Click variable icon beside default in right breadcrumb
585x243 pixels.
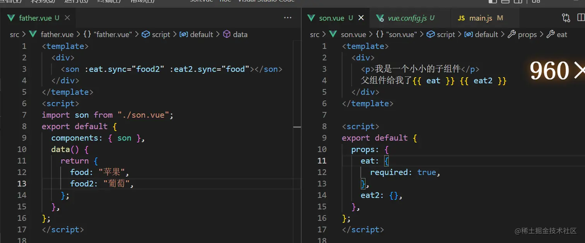coord(469,34)
